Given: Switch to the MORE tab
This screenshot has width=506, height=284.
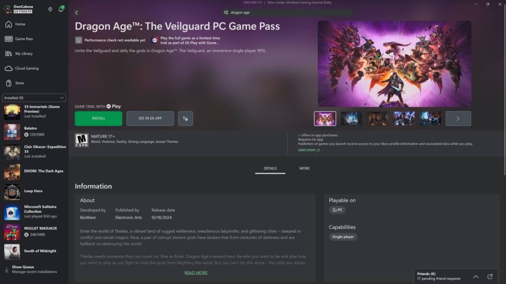Looking at the screenshot, I should click(305, 168).
